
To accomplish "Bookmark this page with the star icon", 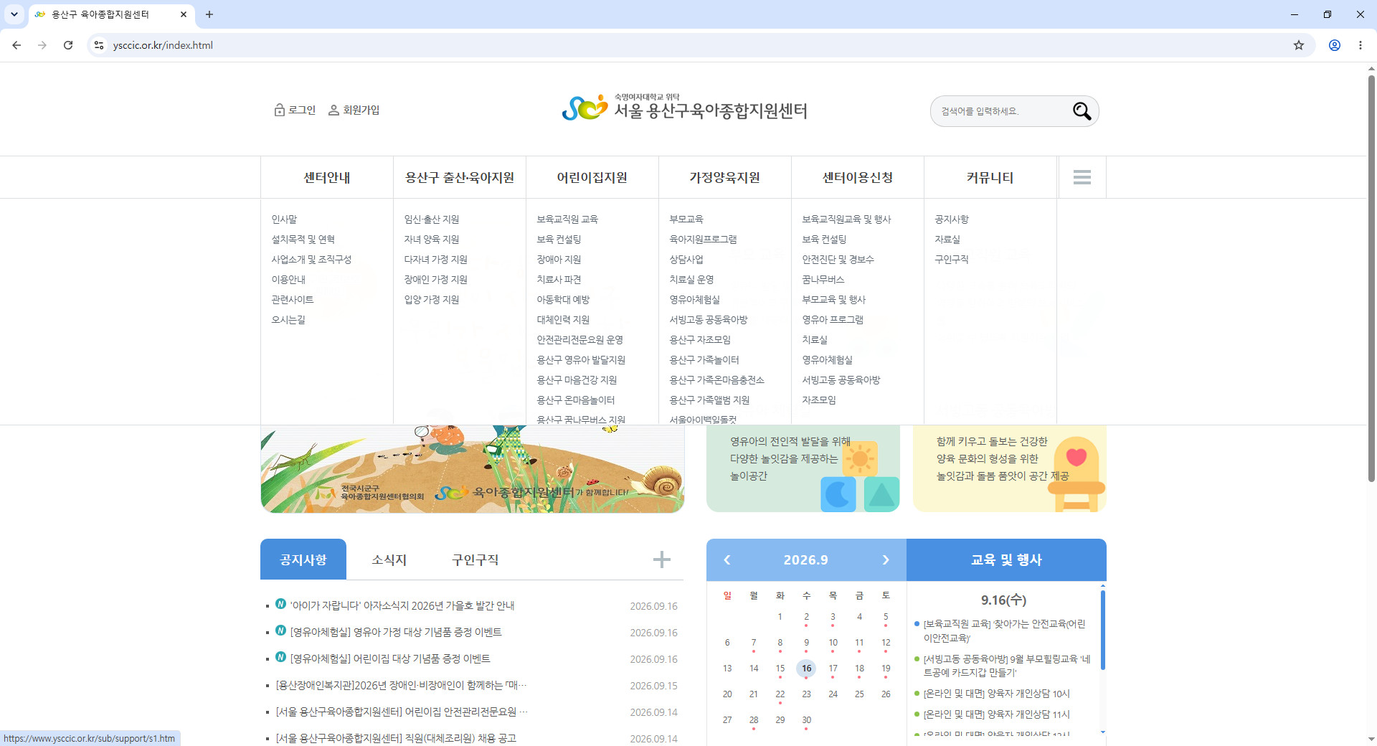I will click(x=1299, y=45).
